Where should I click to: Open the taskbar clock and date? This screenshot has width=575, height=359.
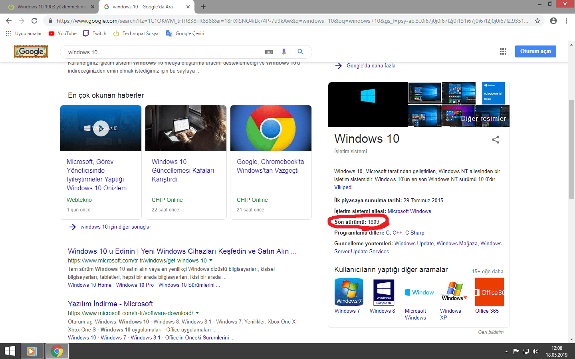[557, 351]
